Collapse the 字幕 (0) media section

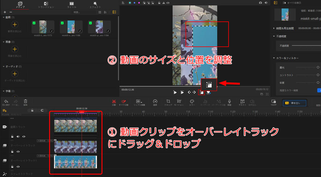[x=4, y=91]
